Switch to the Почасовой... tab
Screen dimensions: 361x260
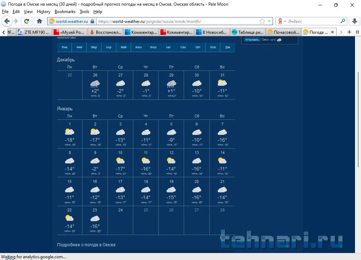point(283,32)
